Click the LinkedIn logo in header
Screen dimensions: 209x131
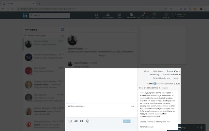[x=25, y=15]
